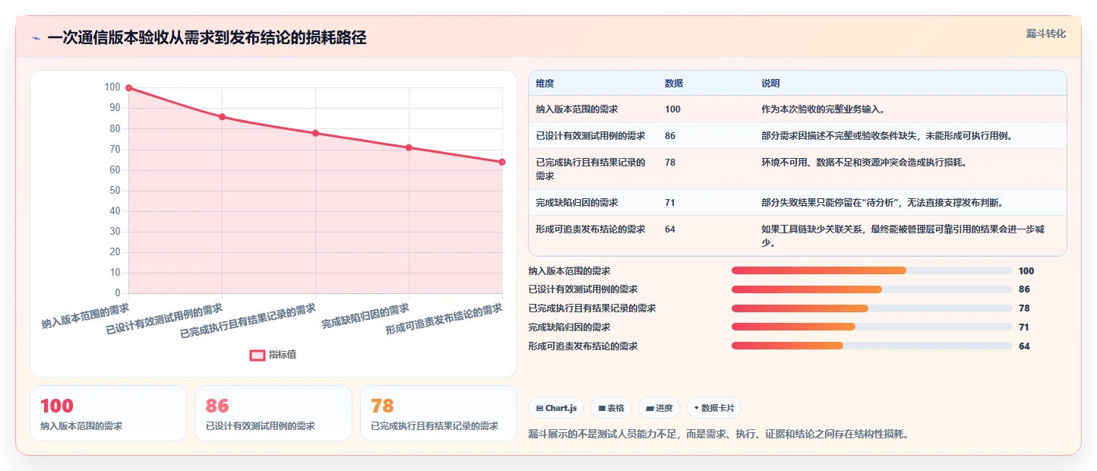Click progress list label 纳入版本范围的需求
1097x471 pixels.
[x=569, y=271]
